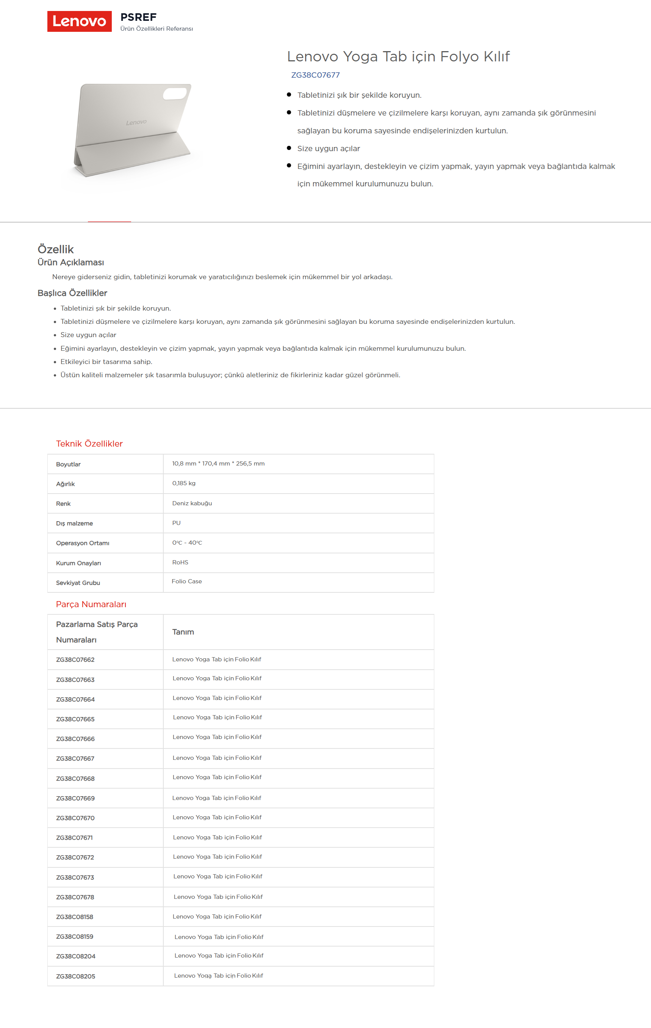The width and height of the screenshot is (651, 1028).
Task: Click the 'Etkileyici bir tasarıma sahip.' bullet
Action: click(106, 362)
